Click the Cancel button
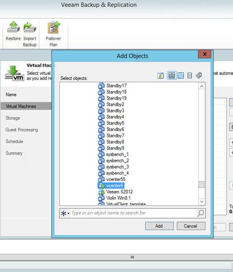The width and height of the screenshot is (233, 272). (191, 226)
